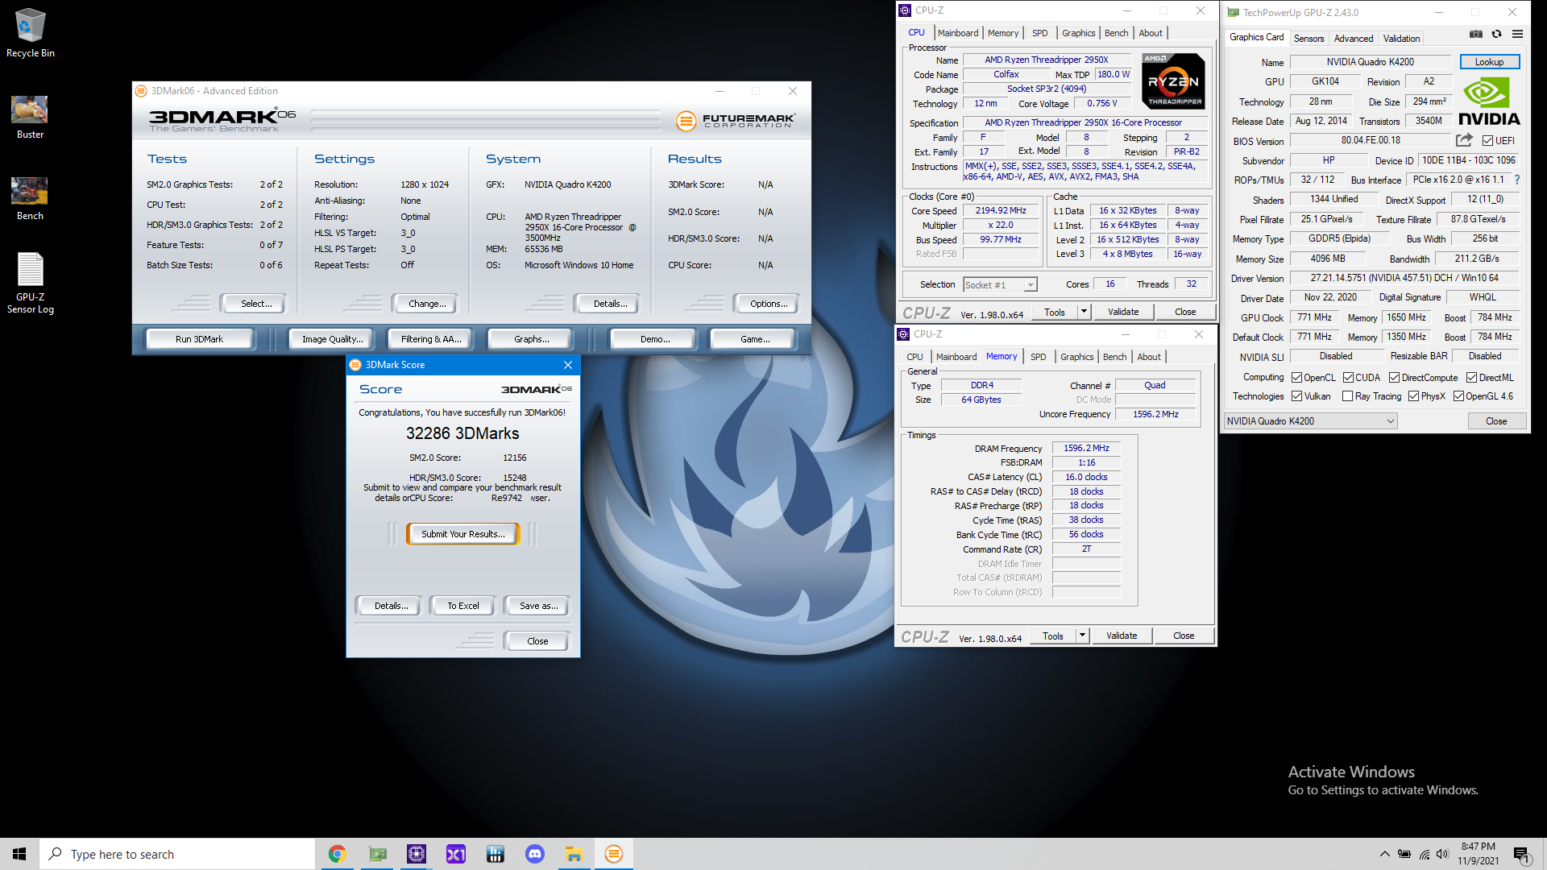Open the Windows Start menu
Viewport: 1547px width, 870px height.
coord(19,854)
